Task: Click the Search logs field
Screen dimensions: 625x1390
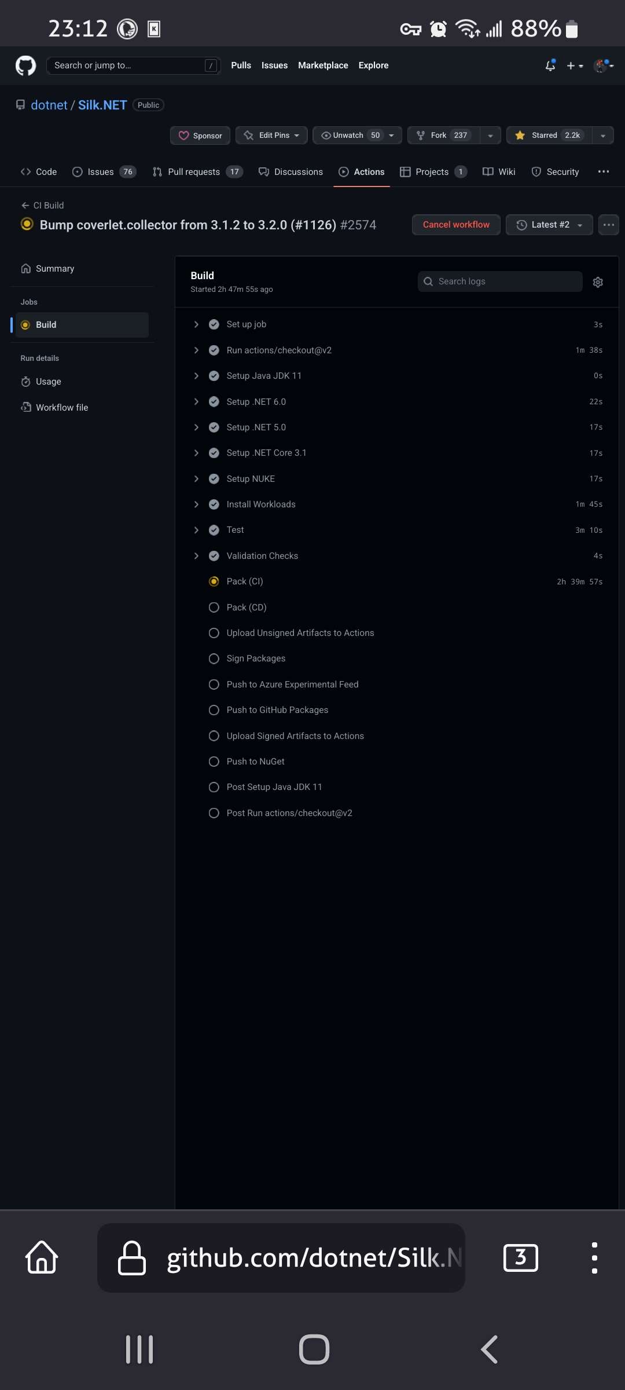Action: pyautogui.click(x=500, y=281)
